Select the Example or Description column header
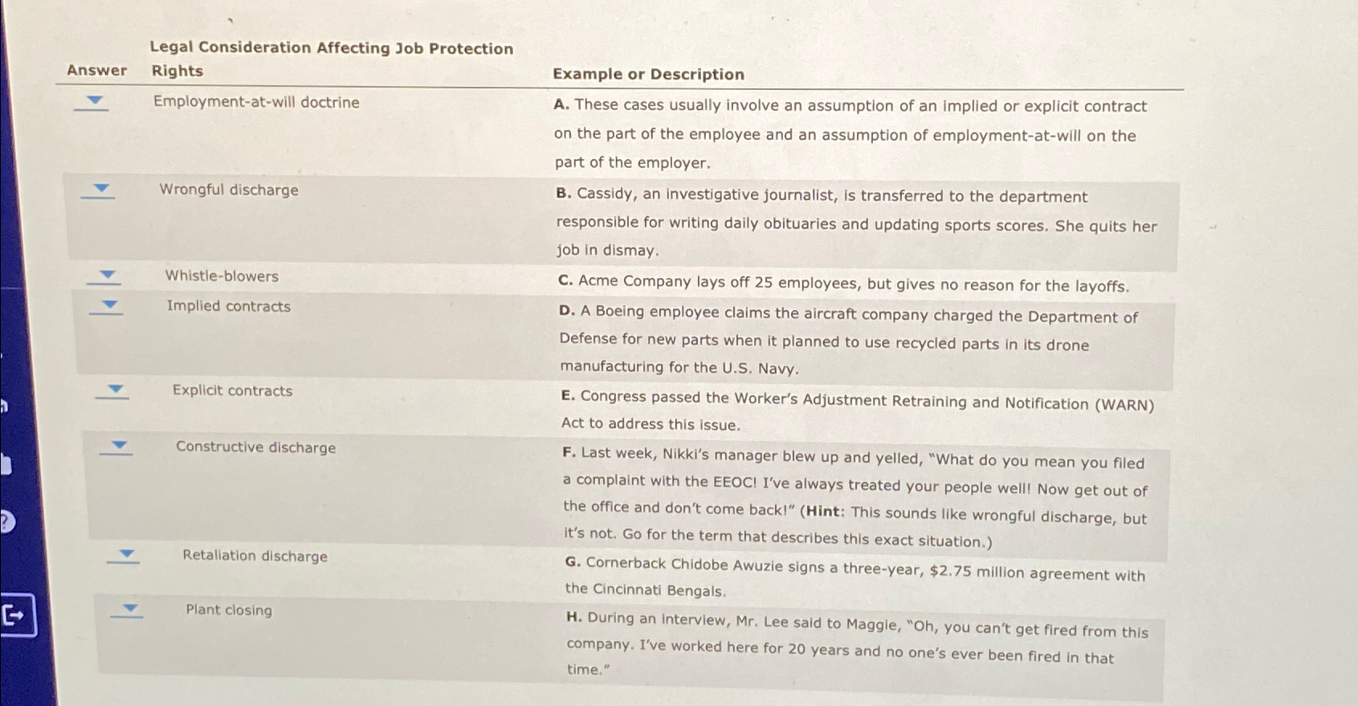Image resolution: width=1358 pixels, height=706 pixels. tap(647, 75)
